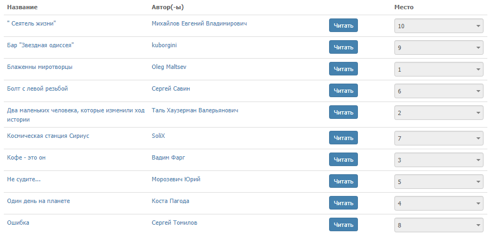Click the Название column header

coord(22,7)
